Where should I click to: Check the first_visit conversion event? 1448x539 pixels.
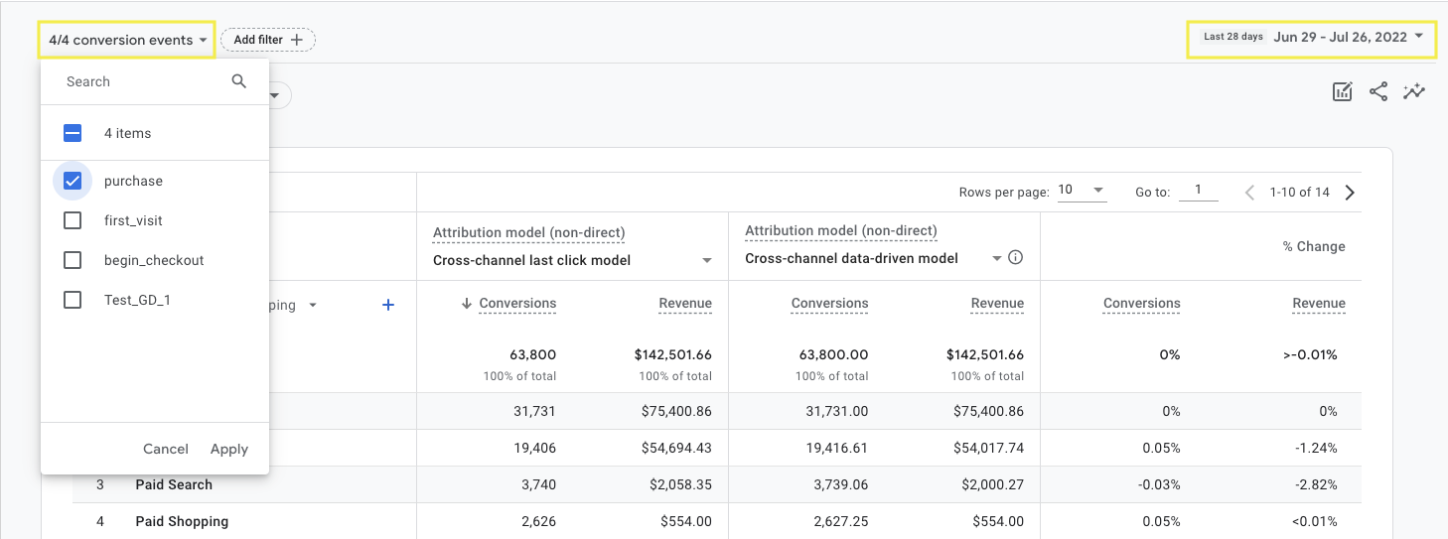pyautogui.click(x=72, y=220)
